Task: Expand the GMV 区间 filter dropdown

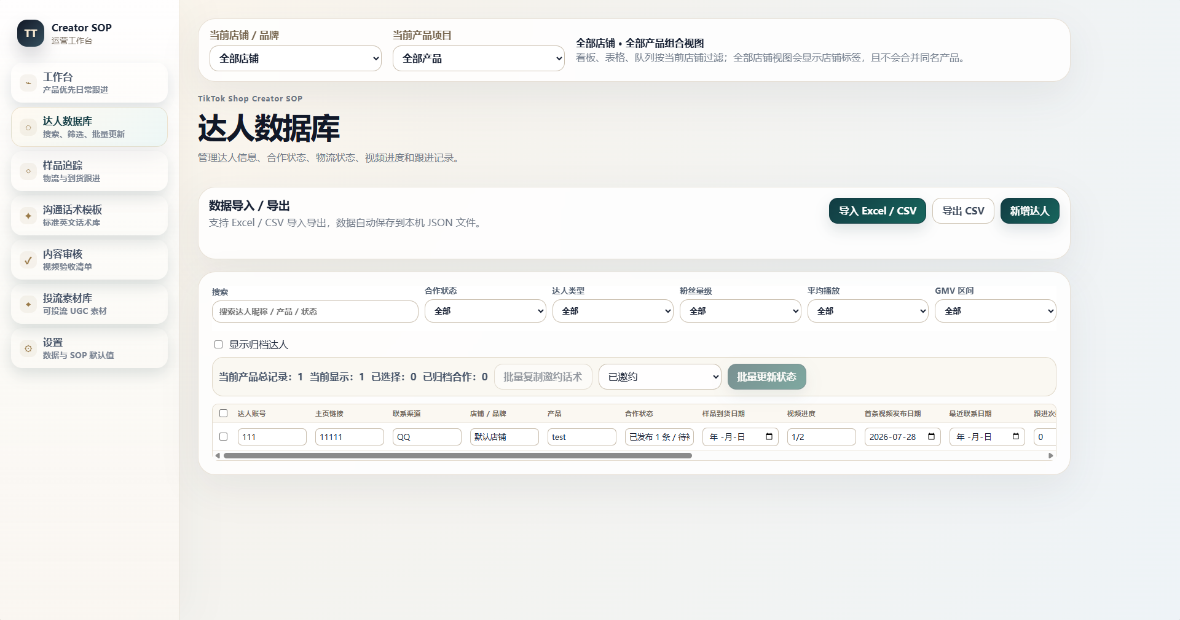Action: coord(996,311)
